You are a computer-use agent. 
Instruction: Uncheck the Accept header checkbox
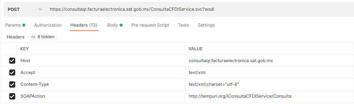coord(12,73)
